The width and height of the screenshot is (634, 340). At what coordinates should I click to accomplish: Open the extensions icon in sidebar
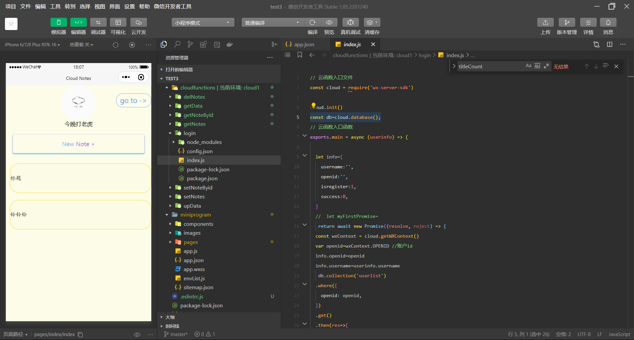(x=203, y=44)
